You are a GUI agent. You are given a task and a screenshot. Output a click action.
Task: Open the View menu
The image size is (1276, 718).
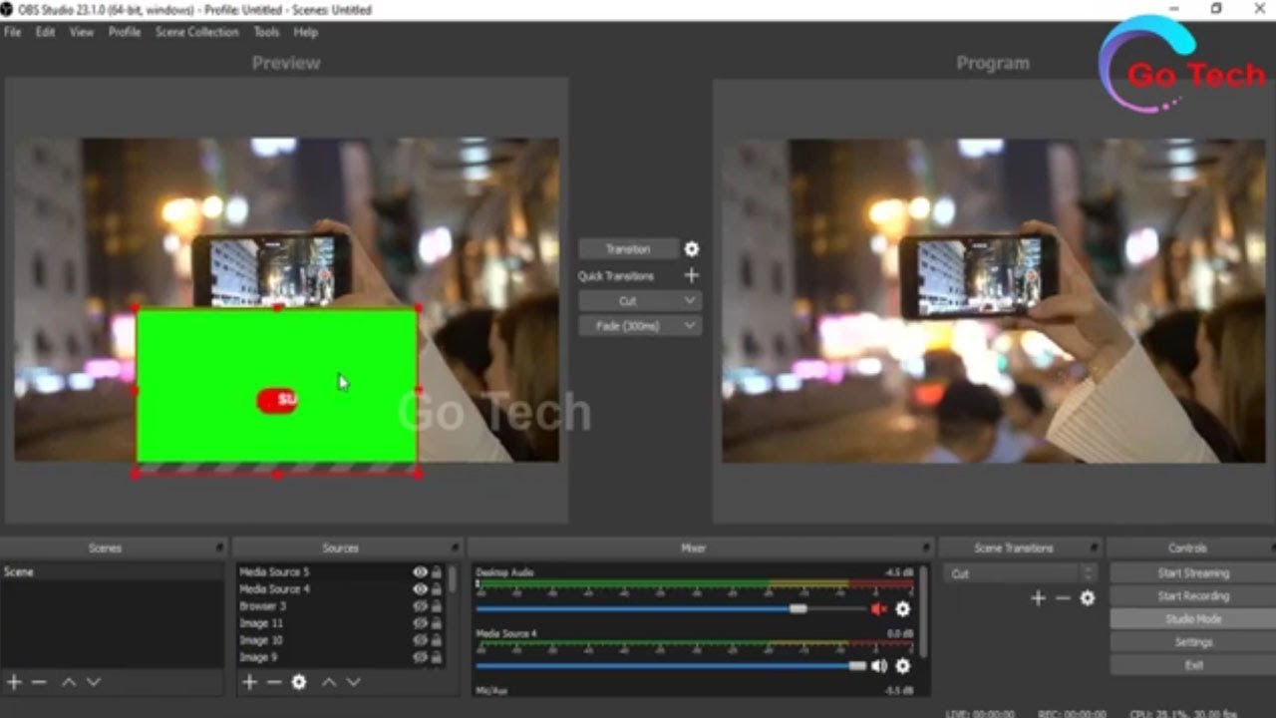point(82,32)
